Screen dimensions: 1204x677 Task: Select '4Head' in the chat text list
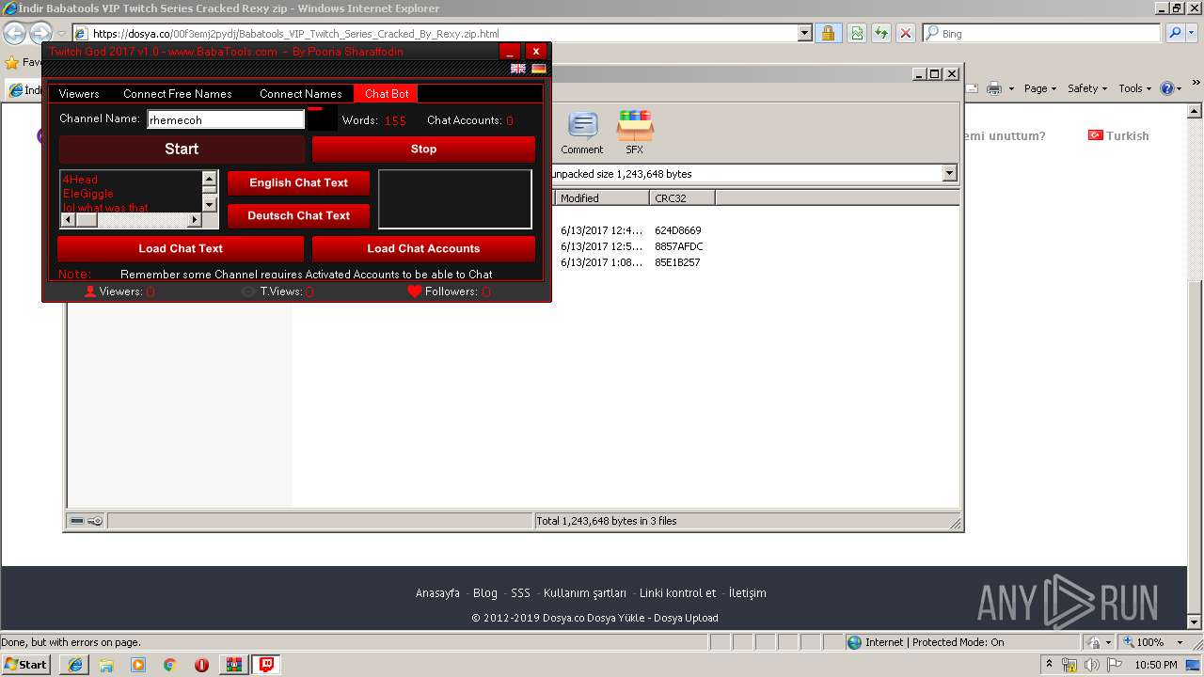(81, 180)
